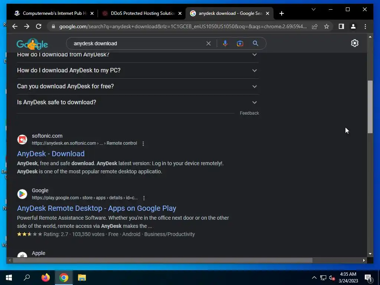Open more options for Google Play result

click(144, 198)
